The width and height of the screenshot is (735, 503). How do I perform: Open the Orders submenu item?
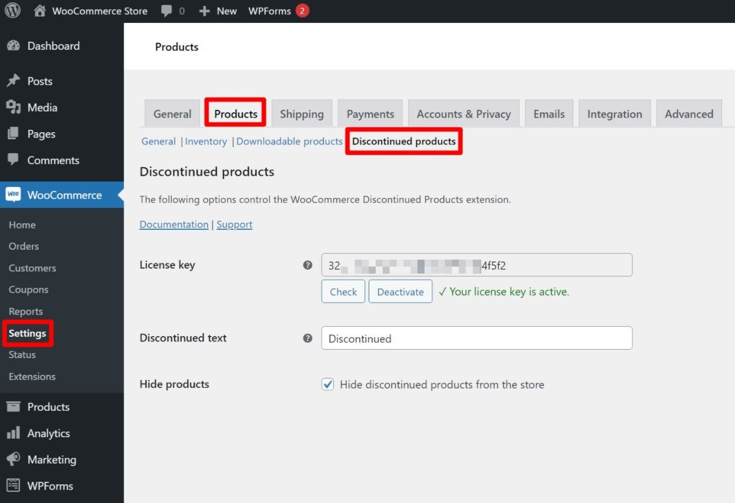pyautogui.click(x=24, y=246)
